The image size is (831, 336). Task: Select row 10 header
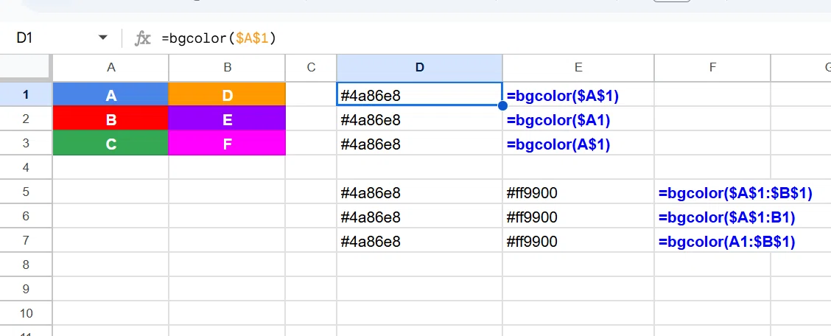[26, 313]
